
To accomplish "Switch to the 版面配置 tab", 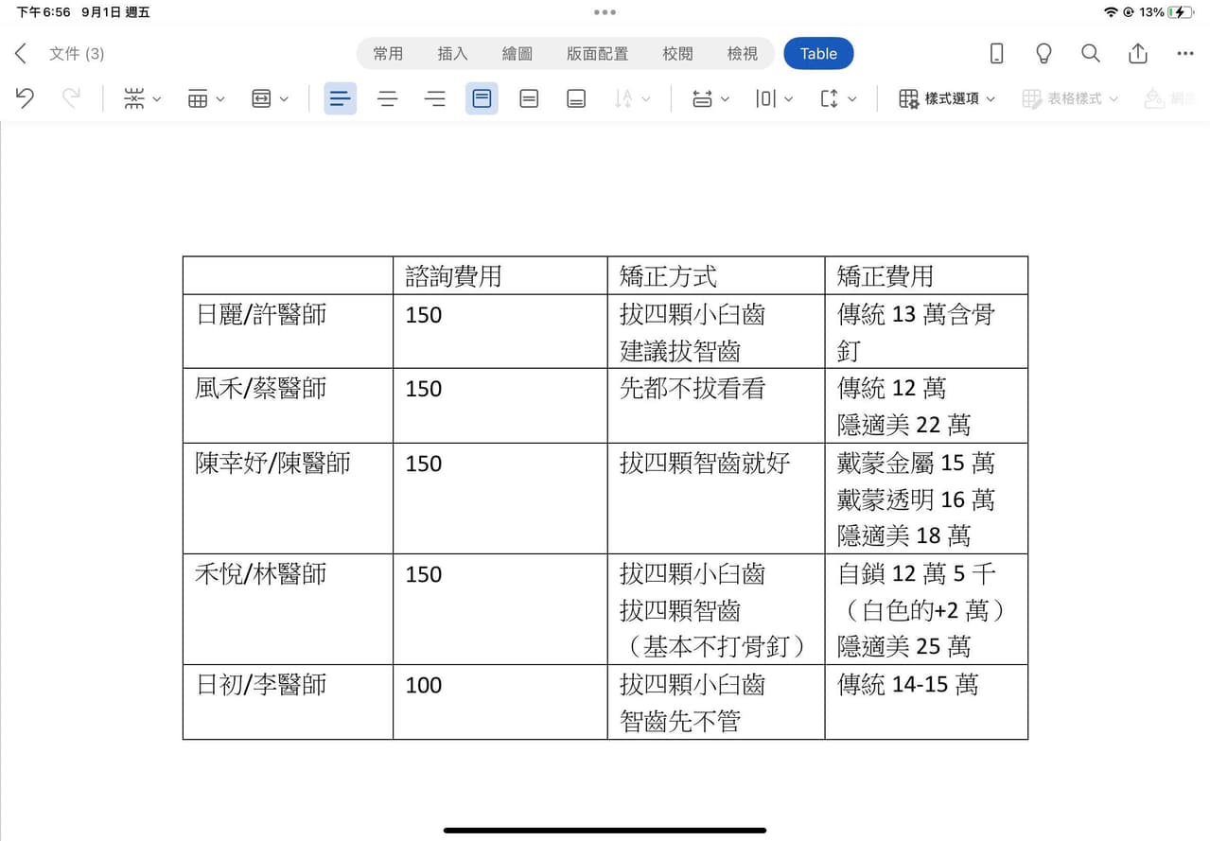I will point(597,54).
